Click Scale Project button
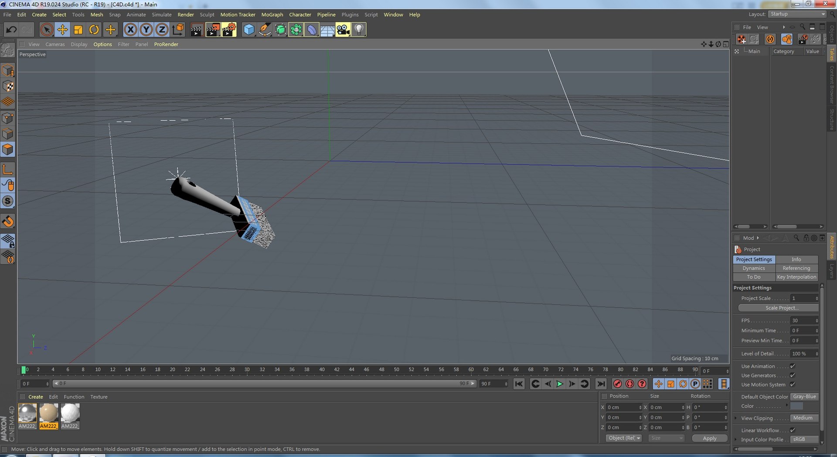The height and width of the screenshot is (457, 837). pyautogui.click(x=778, y=308)
